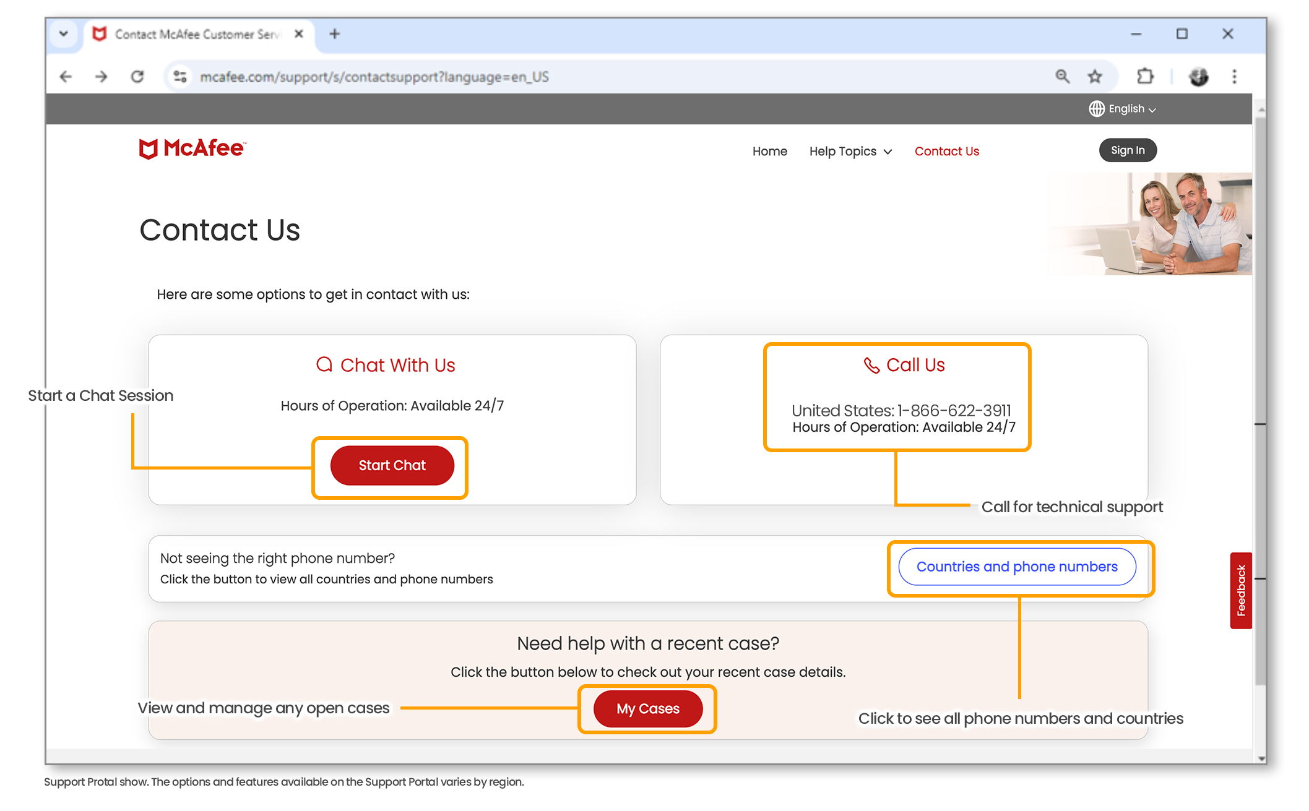Open the Chrome three-dot menu
The width and height of the screenshot is (1309, 811).
coord(1235,76)
